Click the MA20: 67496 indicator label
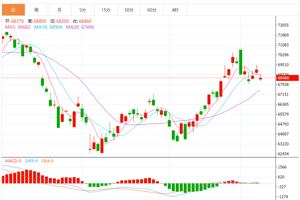This screenshot has height=200, width=300. point(80,27)
